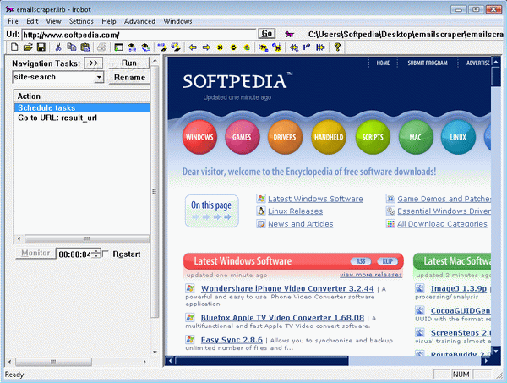The image size is (507, 383).
Task: Expand navigation tasks with >> button
Action: (x=94, y=63)
